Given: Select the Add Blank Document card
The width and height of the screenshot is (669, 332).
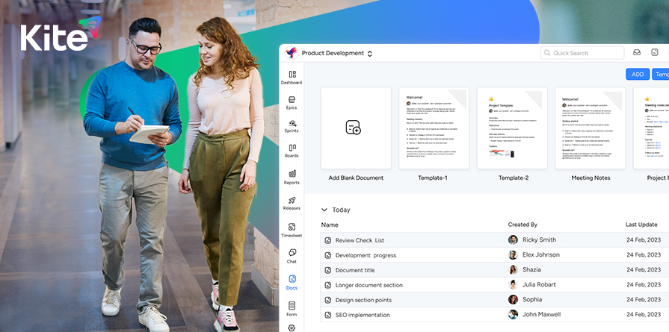Looking at the screenshot, I should click(x=356, y=128).
